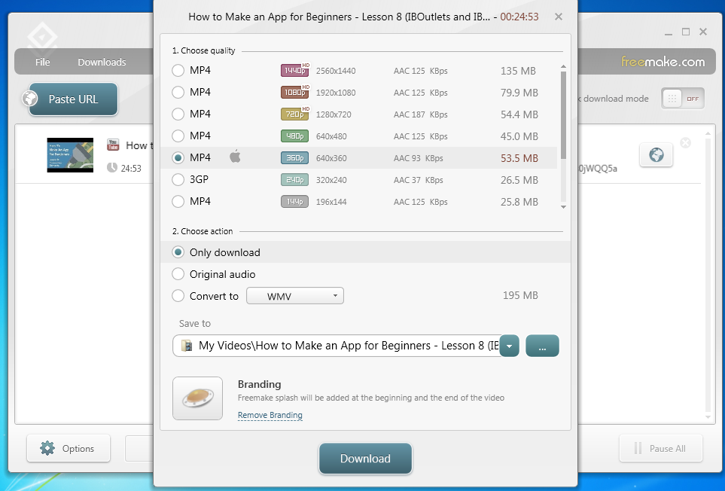Click the 53.5 MB file size

[519, 158]
